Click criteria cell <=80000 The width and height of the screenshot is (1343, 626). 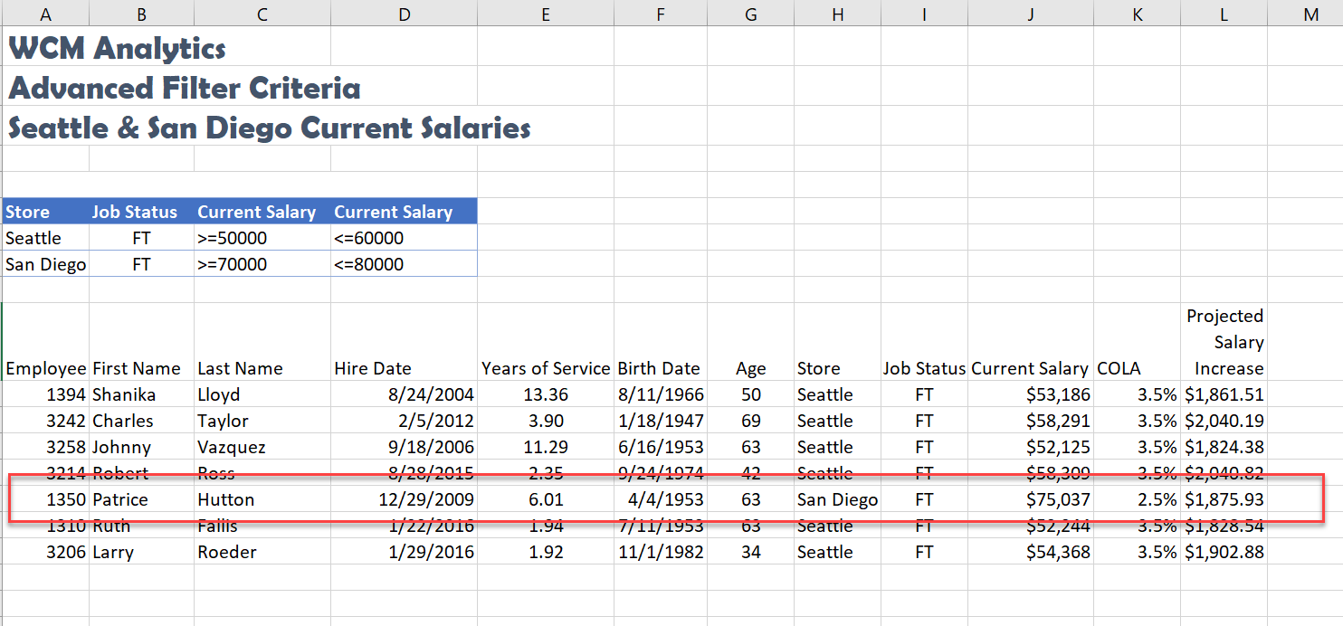click(404, 264)
